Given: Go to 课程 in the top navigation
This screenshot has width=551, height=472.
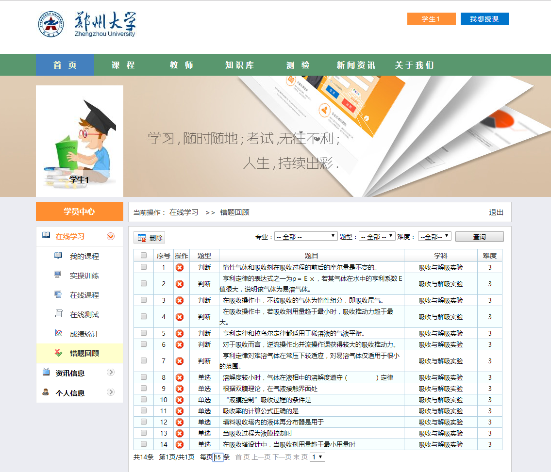Looking at the screenshot, I should pos(123,65).
